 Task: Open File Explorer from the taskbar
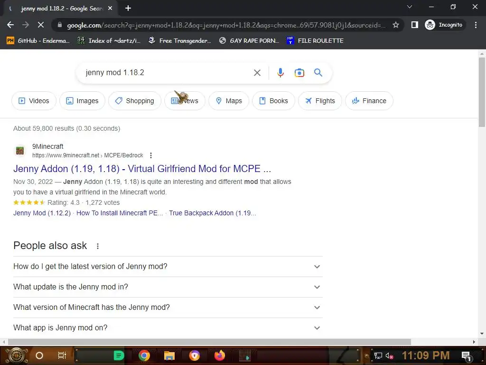coord(169,355)
